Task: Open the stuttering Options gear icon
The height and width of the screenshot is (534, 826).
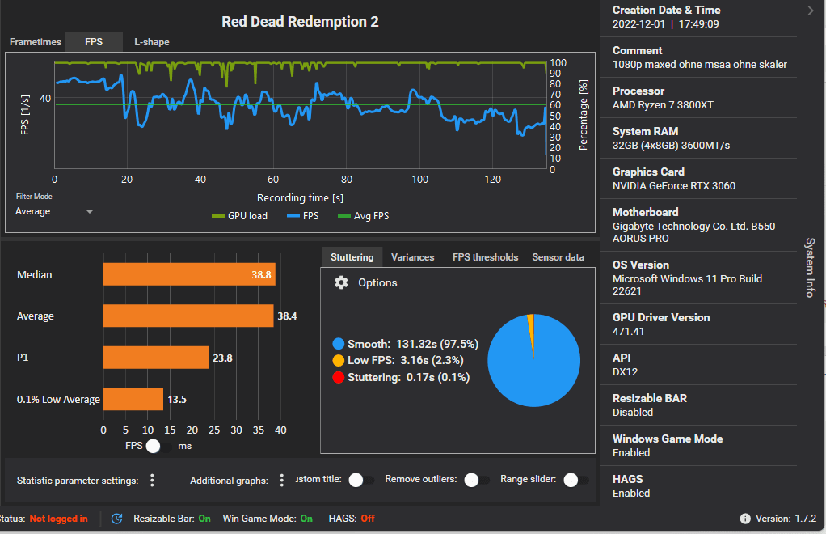Action: point(341,282)
